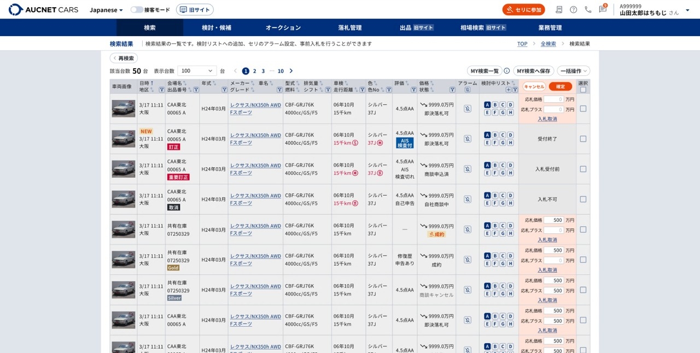
Task: Toggle the 接客モード switch
Action: point(137,10)
